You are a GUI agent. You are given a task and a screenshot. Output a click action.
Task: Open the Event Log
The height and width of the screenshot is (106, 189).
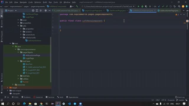[x=180, y=97]
